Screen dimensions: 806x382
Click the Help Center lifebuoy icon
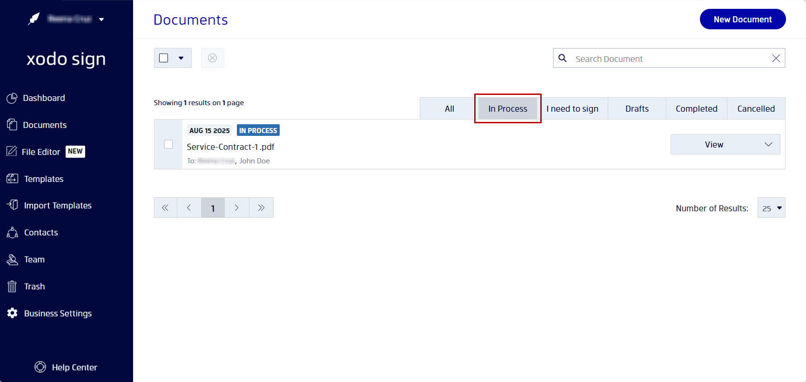[40, 367]
